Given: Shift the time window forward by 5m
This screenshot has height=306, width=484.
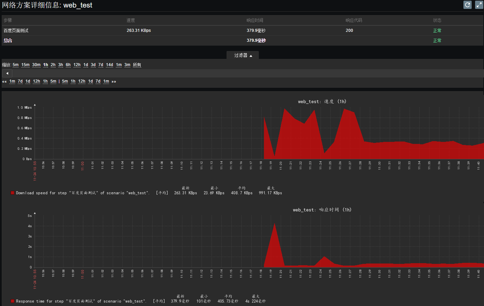Looking at the screenshot, I should click(x=65, y=81).
